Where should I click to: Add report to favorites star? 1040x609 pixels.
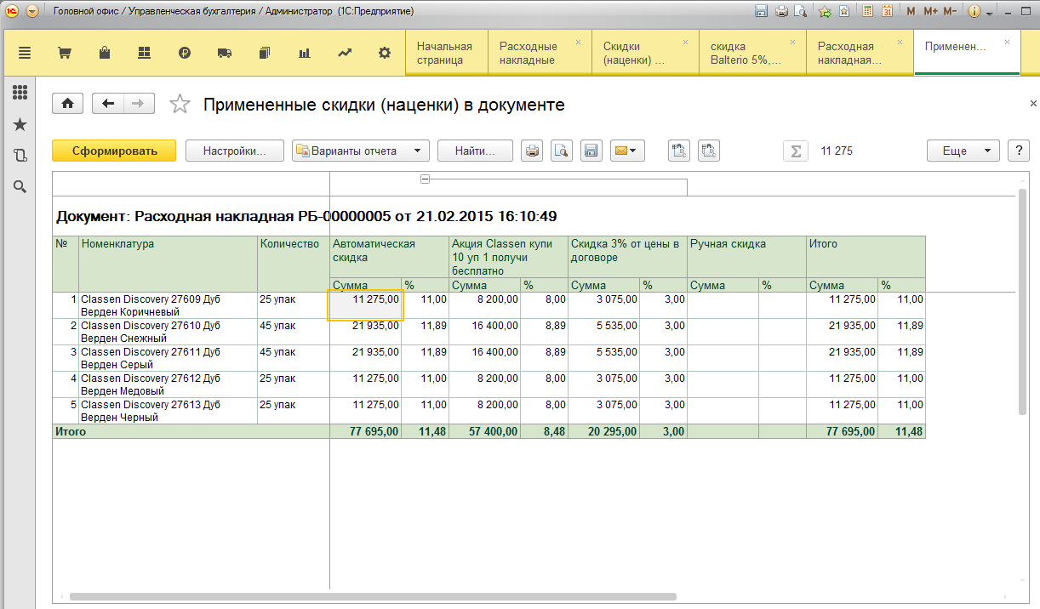tap(180, 104)
